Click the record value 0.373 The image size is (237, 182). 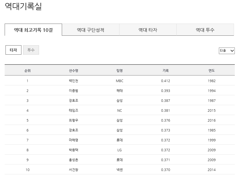coord(166,130)
